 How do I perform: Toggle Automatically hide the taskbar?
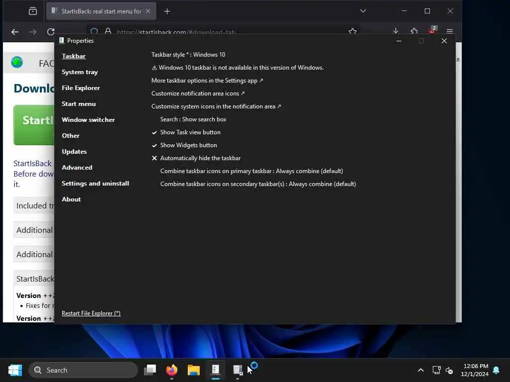pyautogui.click(x=196, y=158)
